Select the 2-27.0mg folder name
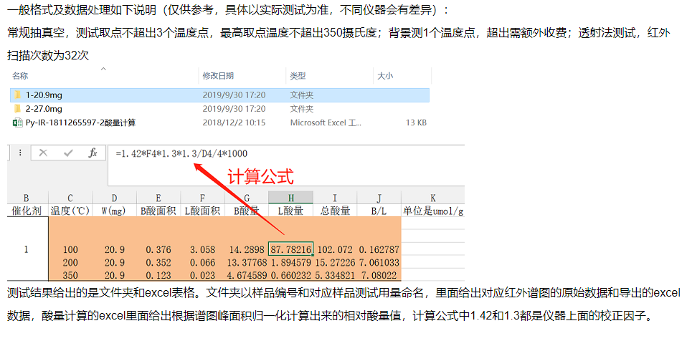This screenshot has height=341, width=687. (44, 109)
